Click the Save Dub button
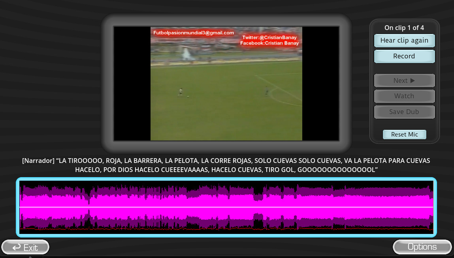 (x=404, y=112)
